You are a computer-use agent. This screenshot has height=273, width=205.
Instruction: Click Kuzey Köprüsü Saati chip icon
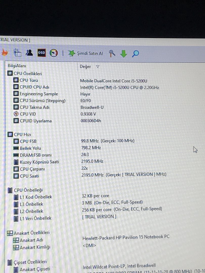(x=16, y=162)
